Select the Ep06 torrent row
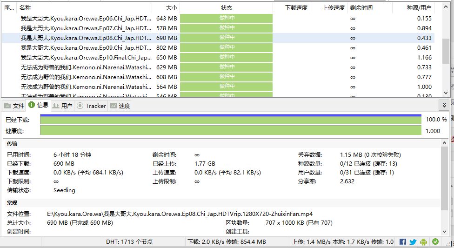This screenshot has width=454, height=248. tap(86, 18)
